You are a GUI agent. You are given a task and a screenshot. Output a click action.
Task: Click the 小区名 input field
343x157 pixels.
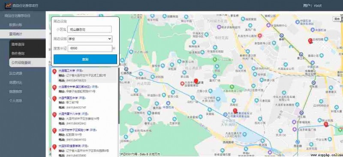coord(90,29)
